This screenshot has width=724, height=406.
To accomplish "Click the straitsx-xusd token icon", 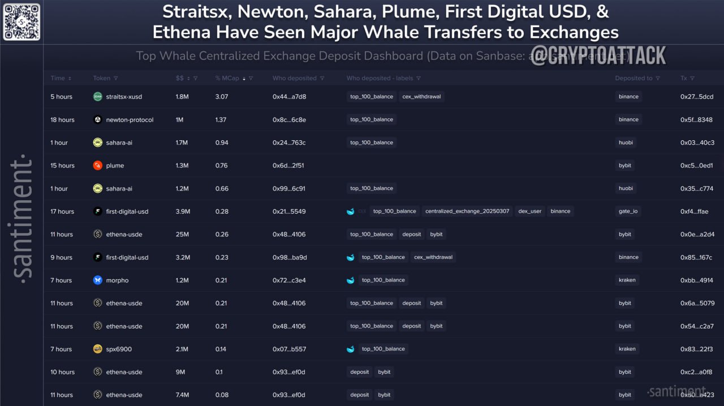I will coord(97,97).
